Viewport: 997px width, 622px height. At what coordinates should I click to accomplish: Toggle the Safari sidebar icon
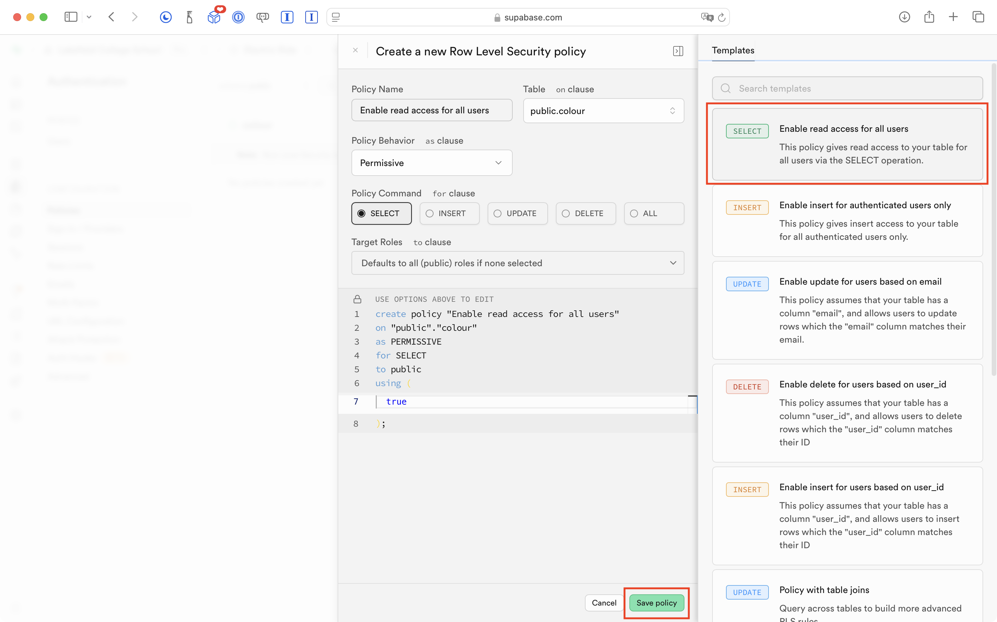71,17
